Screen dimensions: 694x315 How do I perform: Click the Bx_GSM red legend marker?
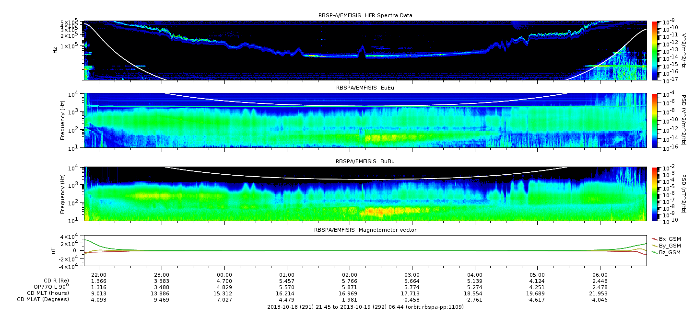pyautogui.click(x=655, y=238)
